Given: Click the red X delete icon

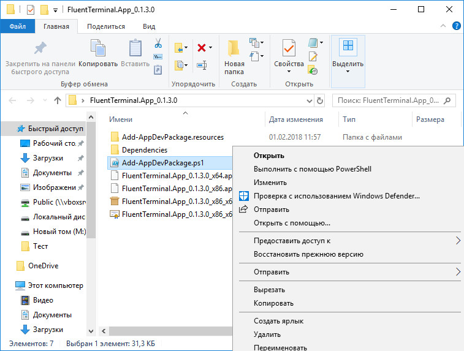Looking at the screenshot, I should [202, 48].
